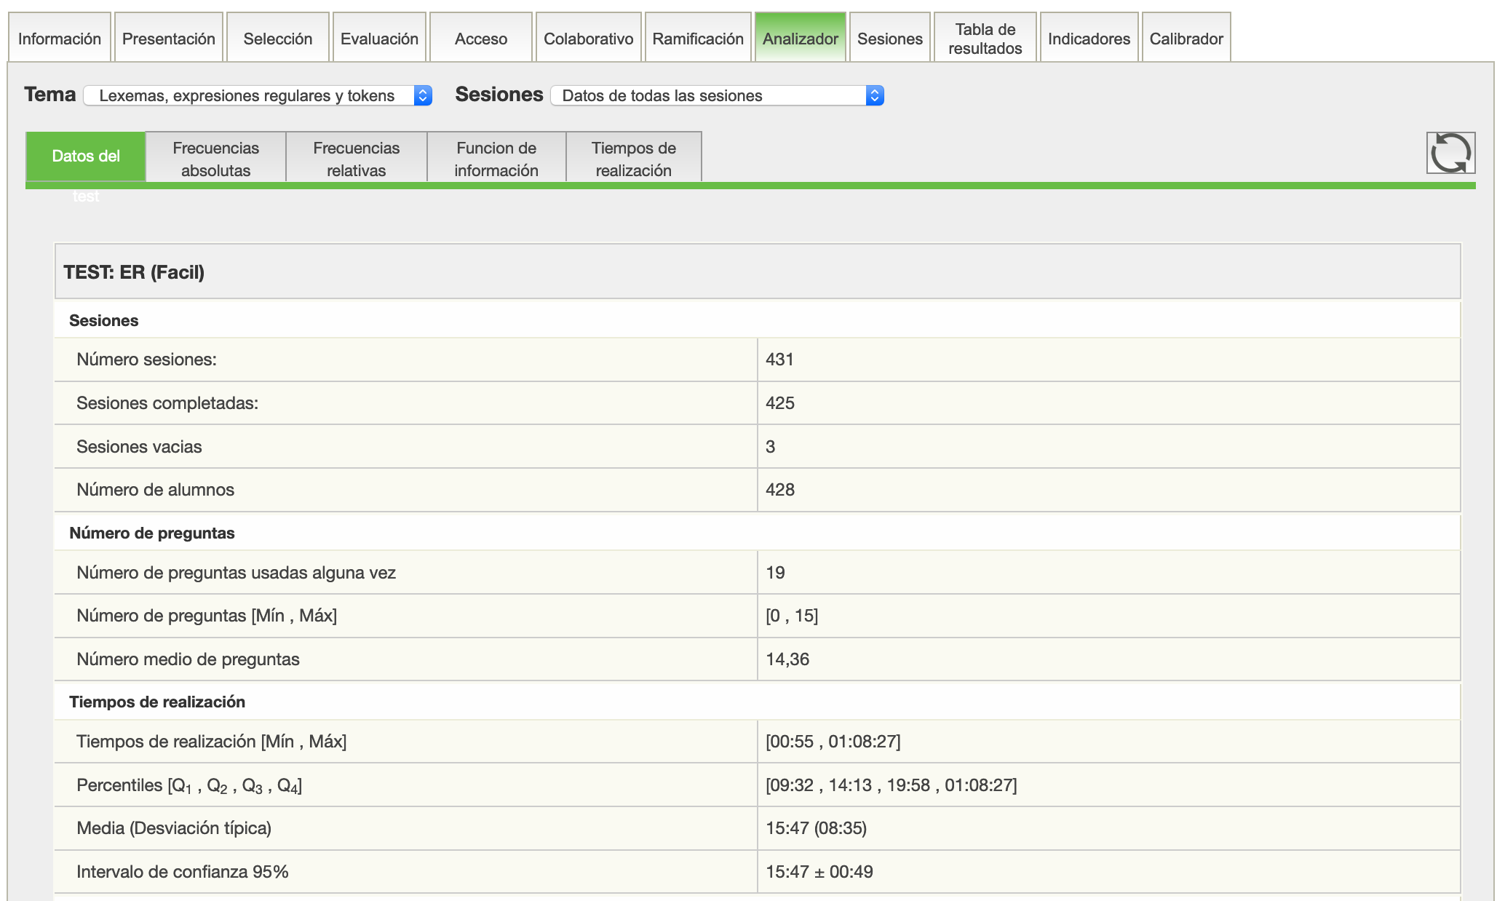The image size is (1505, 901).
Task: Select the Evaluación tab
Action: tap(379, 39)
